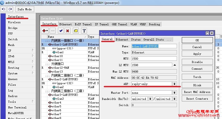Switch to the Bonding tab

coord(154,24)
